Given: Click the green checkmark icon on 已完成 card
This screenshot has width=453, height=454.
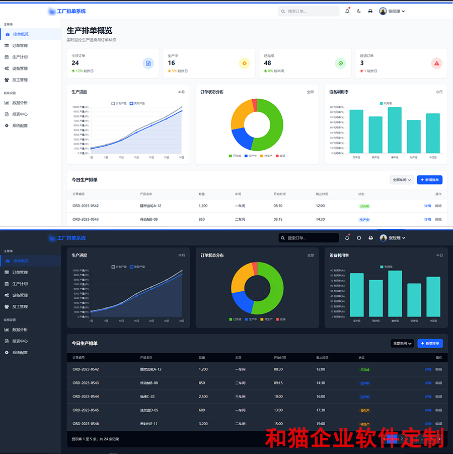Looking at the screenshot, I should coord(340,63).
